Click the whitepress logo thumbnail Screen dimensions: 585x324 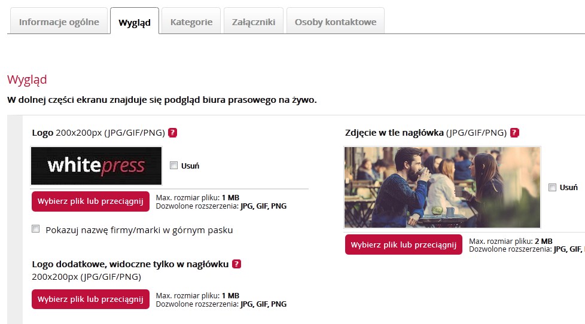click(96, 166)
